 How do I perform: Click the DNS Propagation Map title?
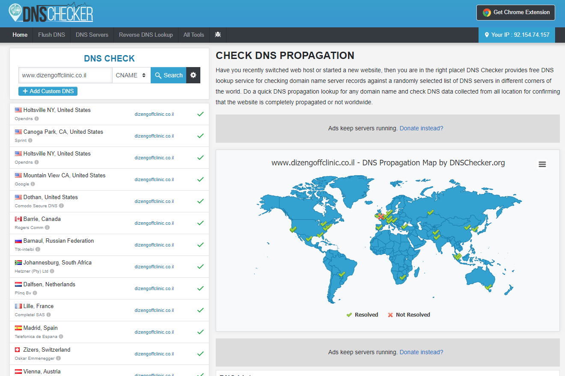pyautogui.click(x=388, y=163)
